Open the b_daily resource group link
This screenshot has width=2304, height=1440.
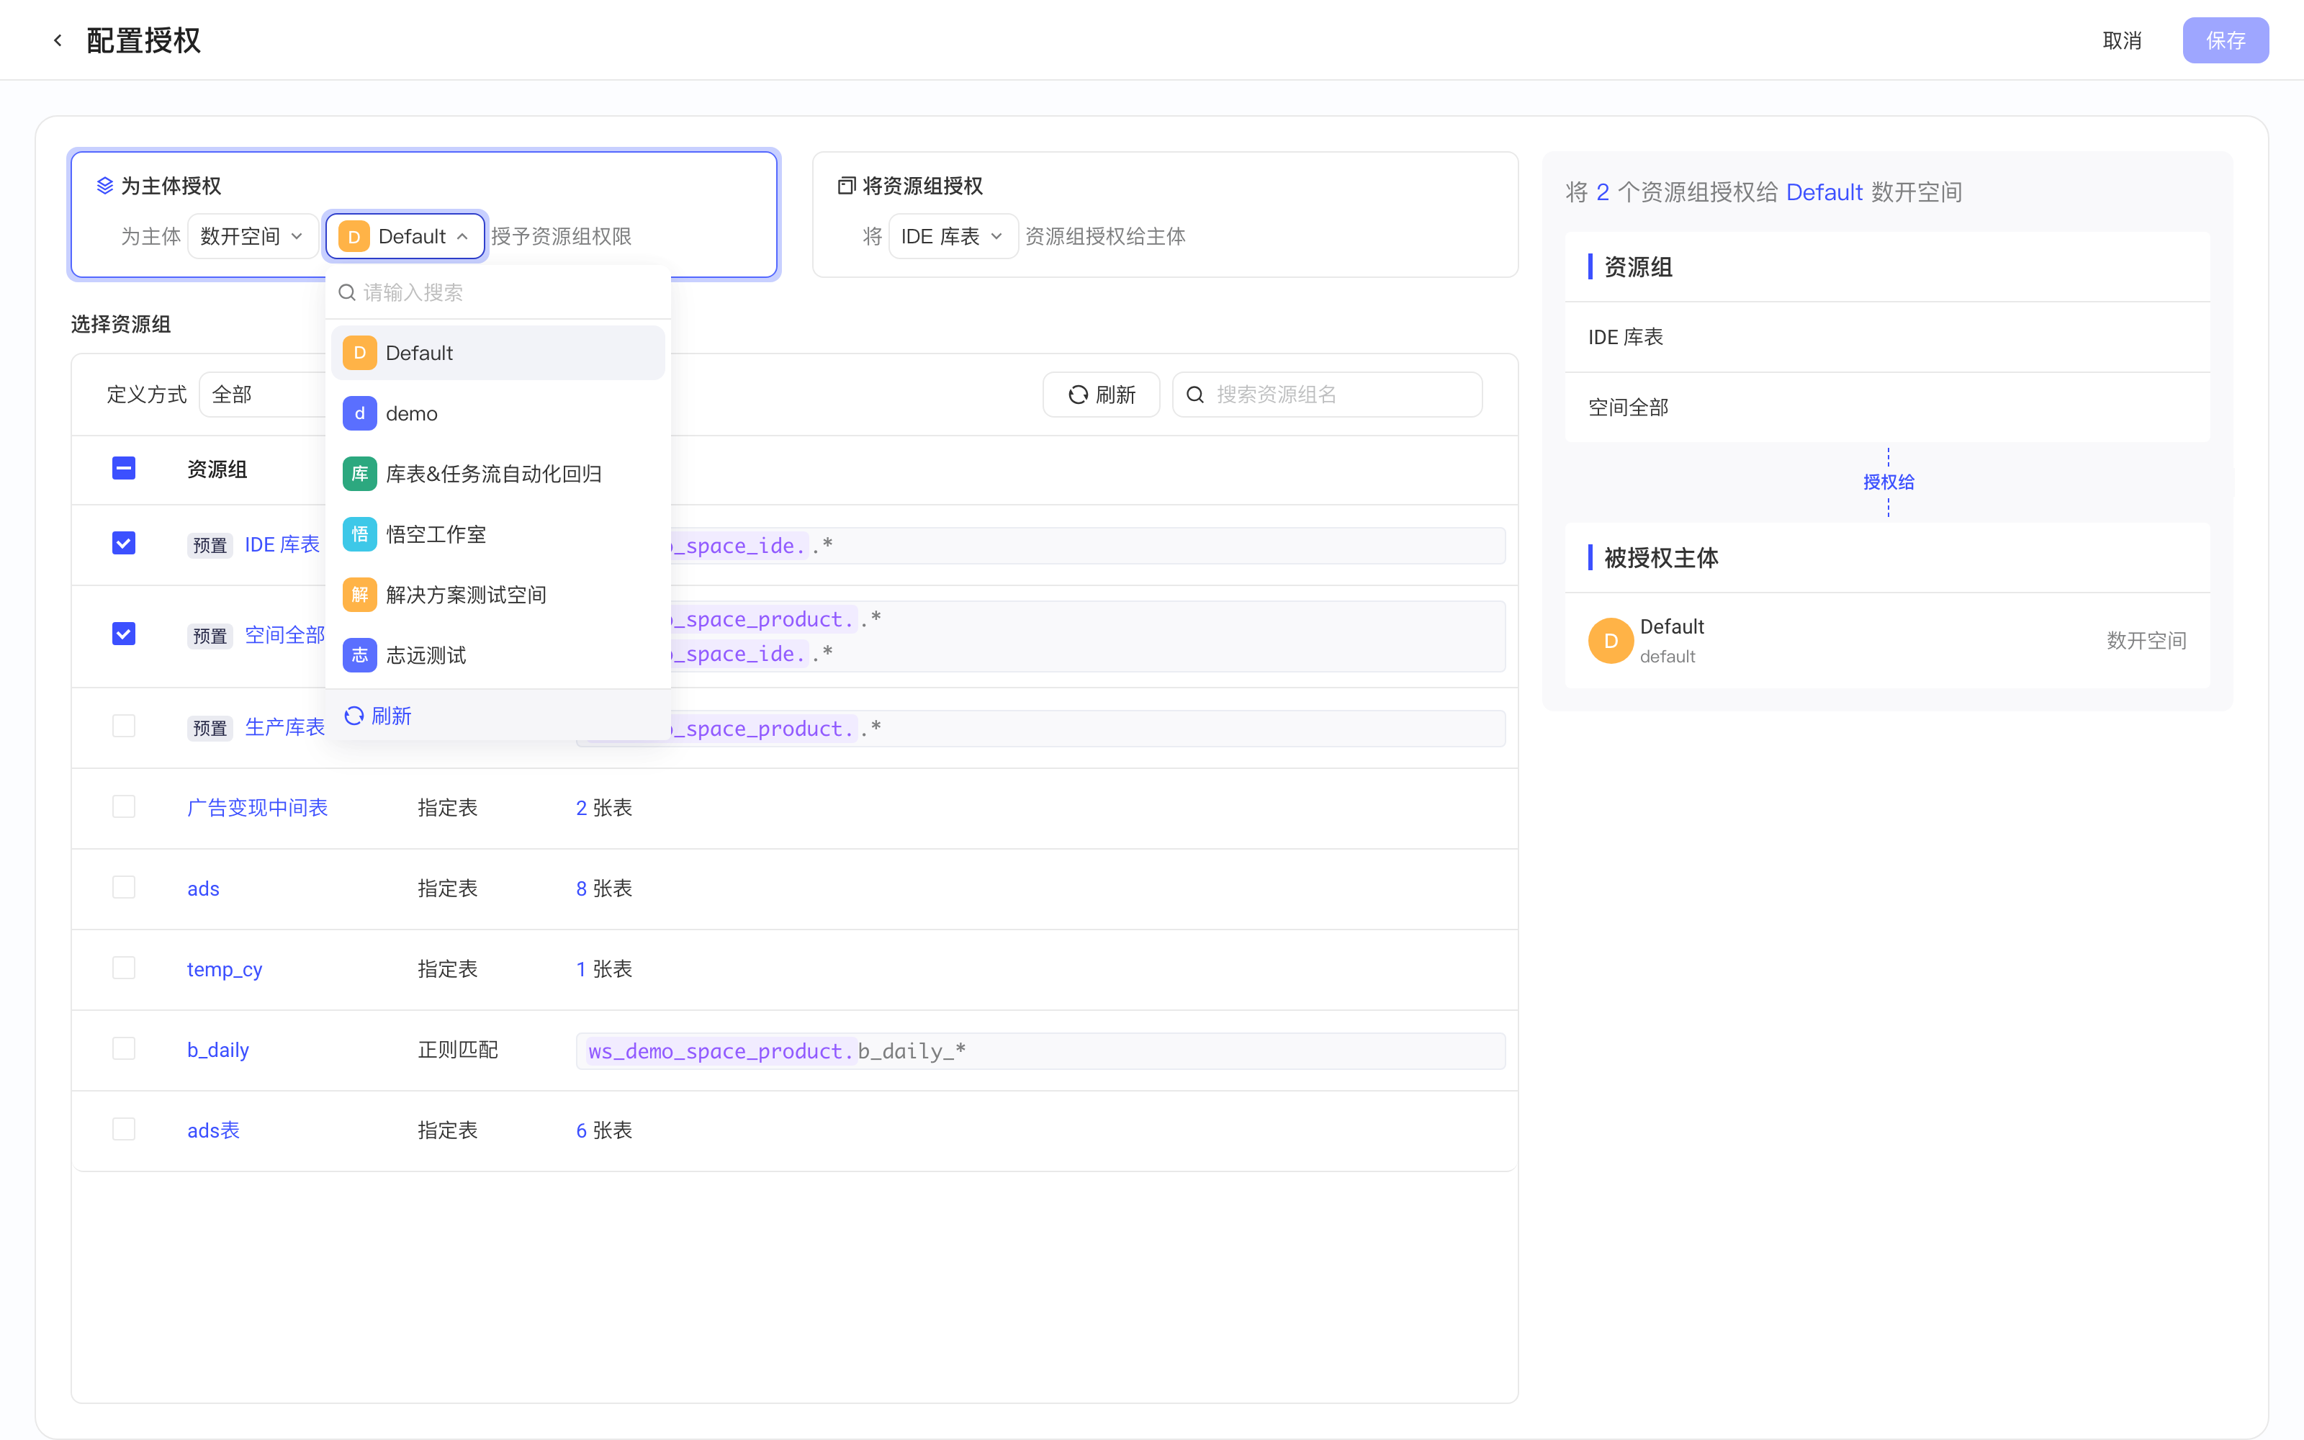(218, 1050)
